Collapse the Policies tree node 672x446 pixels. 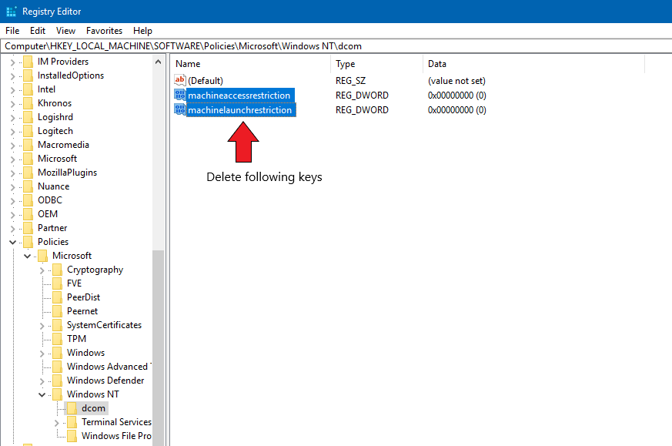[13, 242]
